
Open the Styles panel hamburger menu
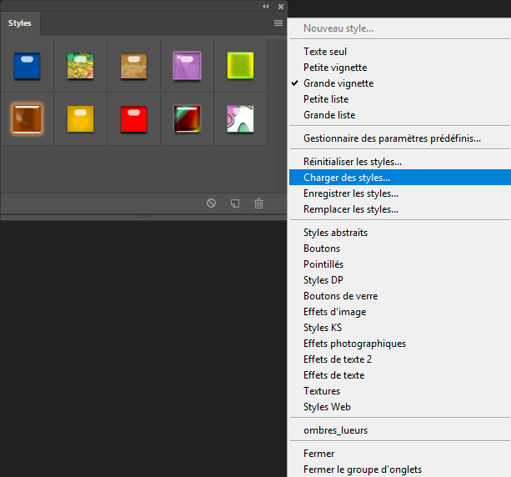[x=278, y=23]
